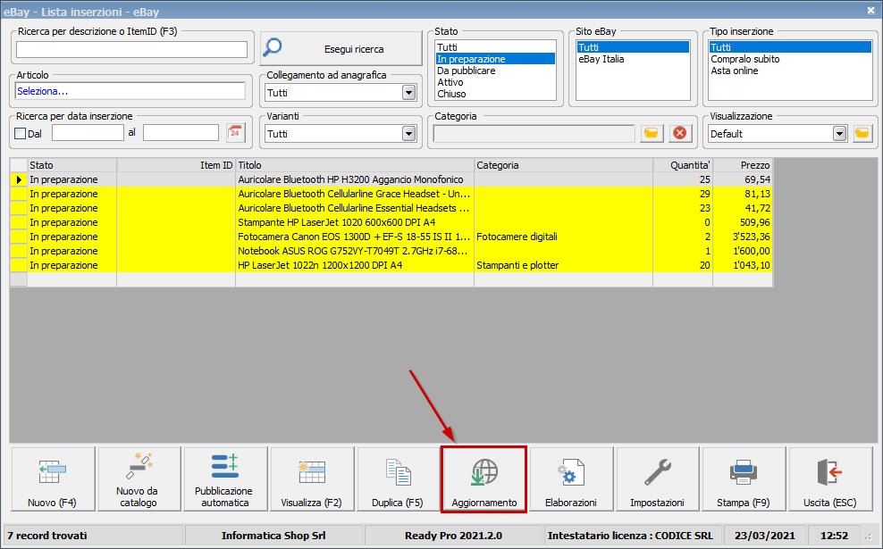Click price cell 1'600,00
This screenshot has height=549, width=883.
(743, 251)
